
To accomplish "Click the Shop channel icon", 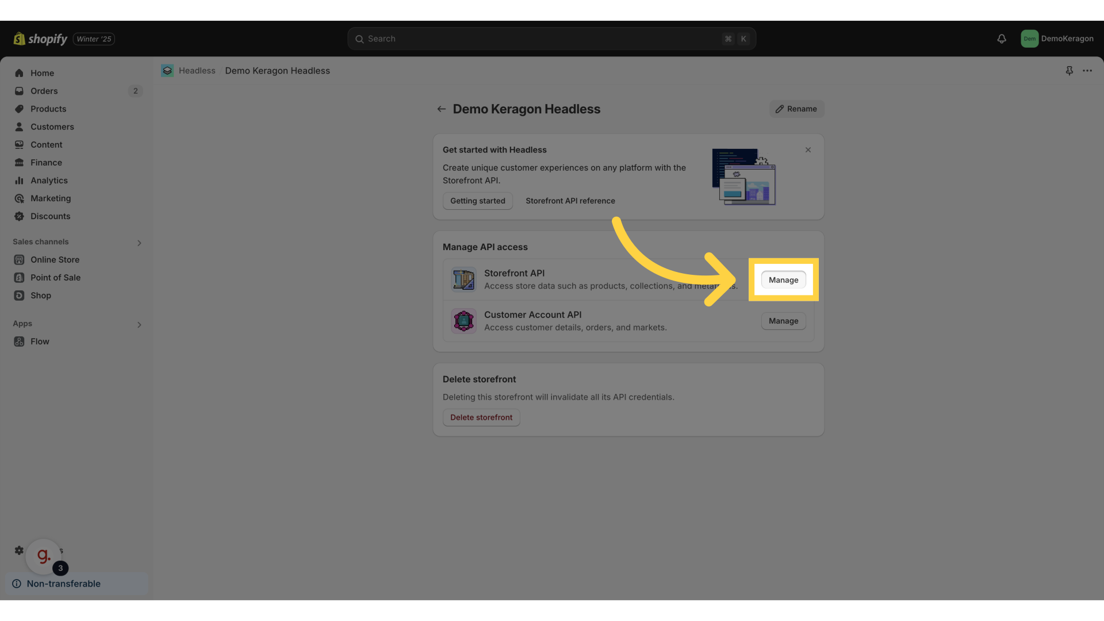I will click(x=19, y=295).
